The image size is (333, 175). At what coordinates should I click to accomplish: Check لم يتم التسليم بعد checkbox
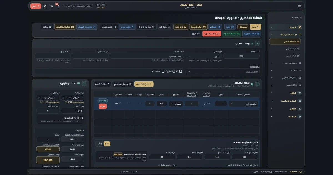(x=81, y=118)
